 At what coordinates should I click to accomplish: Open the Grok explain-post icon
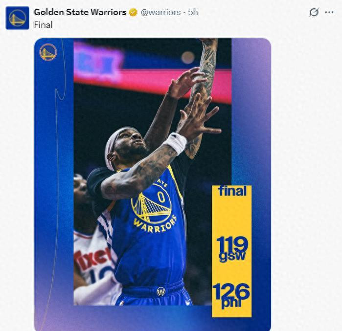tap(314, 12)
